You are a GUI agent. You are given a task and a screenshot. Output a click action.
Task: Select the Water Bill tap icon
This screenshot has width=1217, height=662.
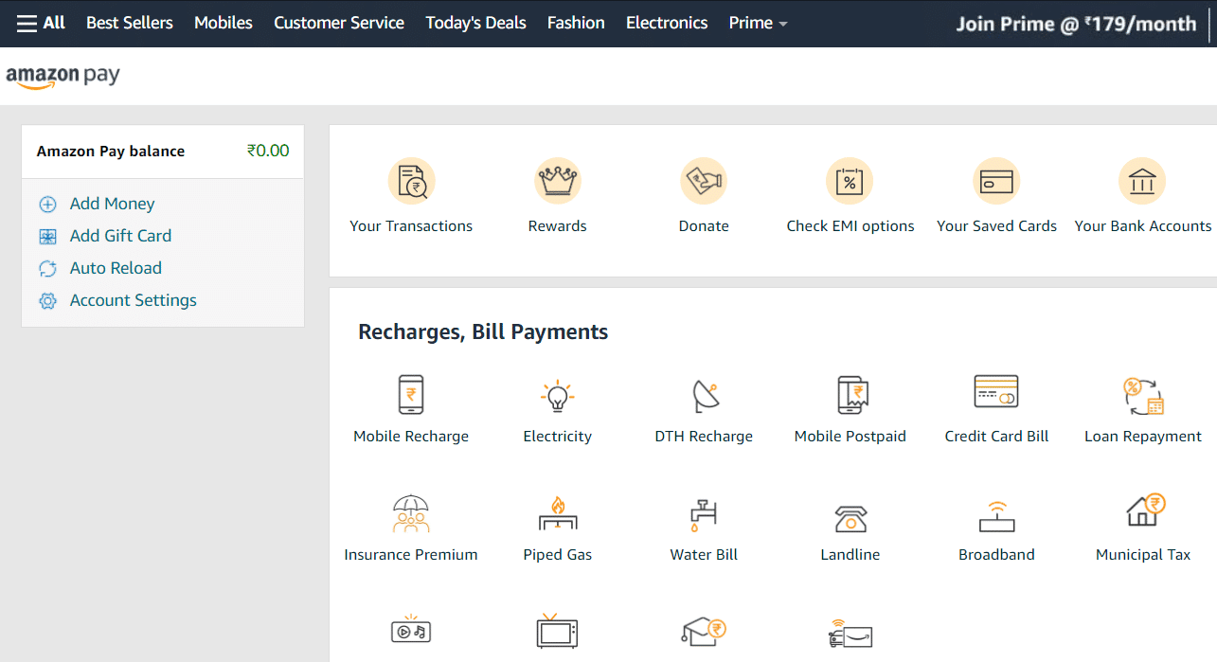click(704, 514)
